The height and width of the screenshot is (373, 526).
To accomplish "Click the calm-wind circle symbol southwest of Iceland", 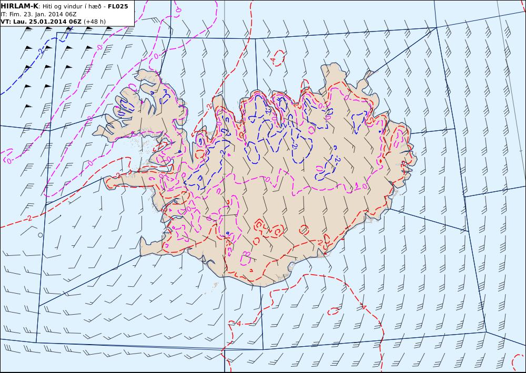I will click(41, 235).
